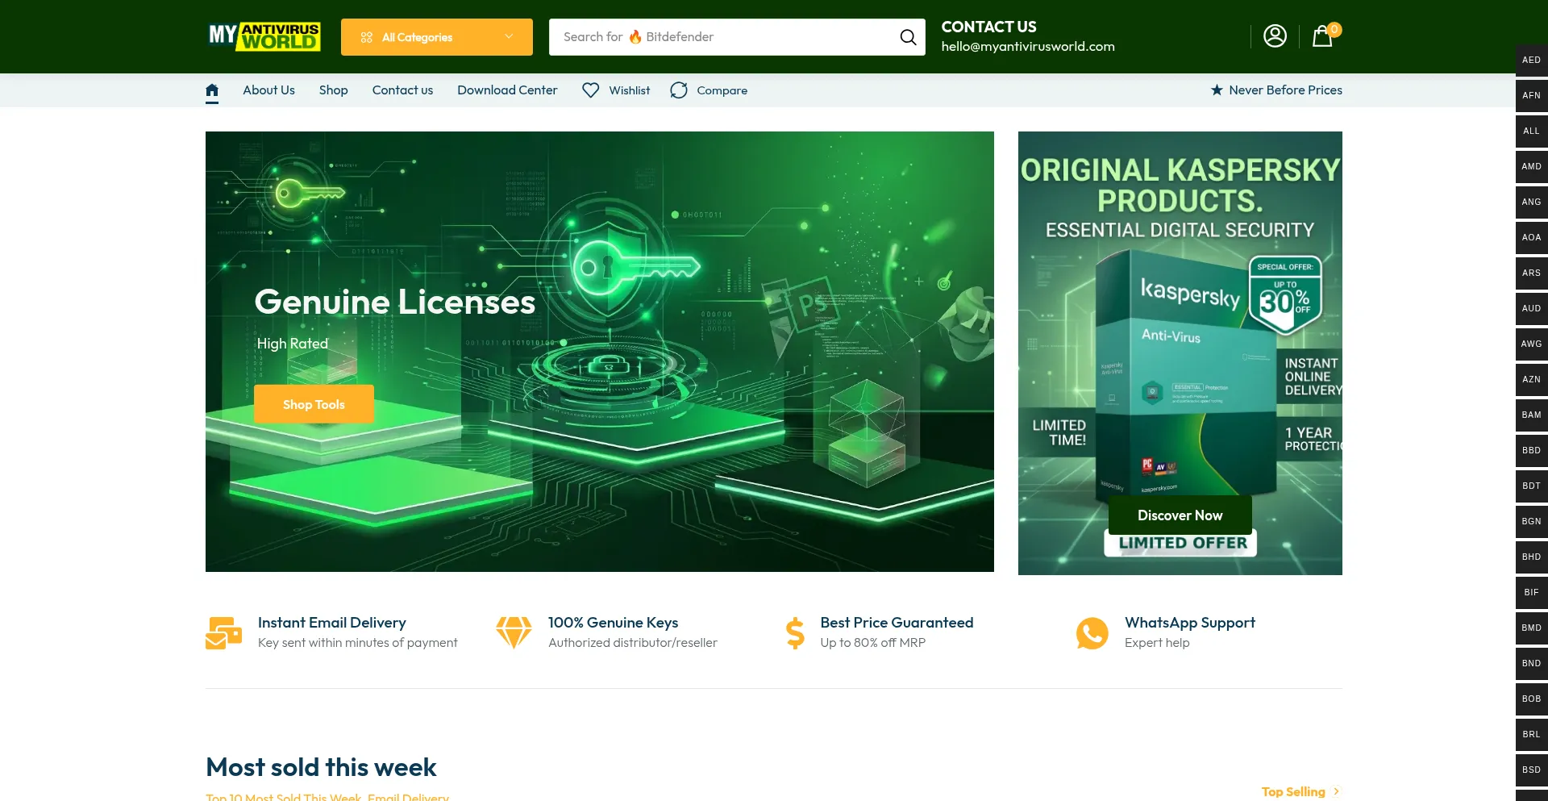Open the Contact us menu item
The height and width of the screenshot is (801, 1548).
[x=402, y=90]
